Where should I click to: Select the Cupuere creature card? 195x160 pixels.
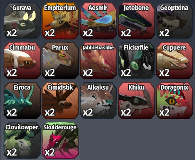tap(175, 61)
